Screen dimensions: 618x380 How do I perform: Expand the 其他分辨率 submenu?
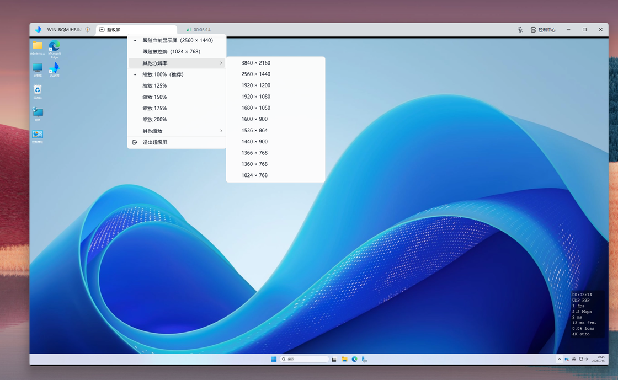177,63
